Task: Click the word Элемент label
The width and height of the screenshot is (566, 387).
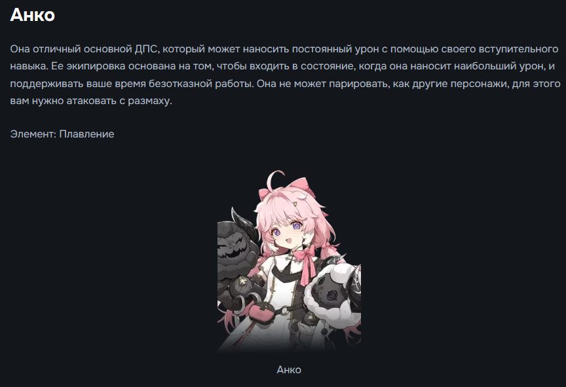Action: point(33,134)
